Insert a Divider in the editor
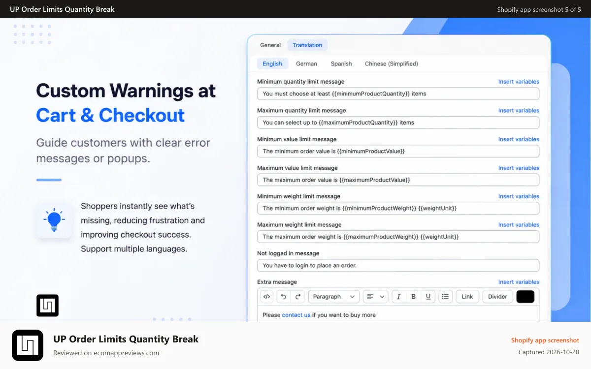591x369 pixels. pyautogui.click(x=497, y=297)
